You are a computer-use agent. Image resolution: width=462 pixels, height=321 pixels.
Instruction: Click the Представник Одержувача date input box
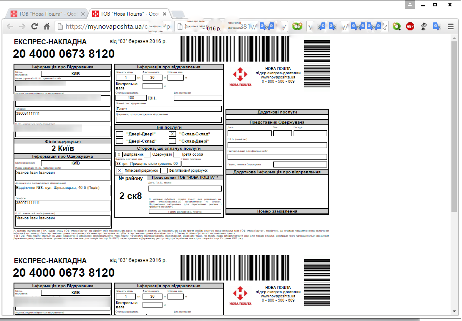tap(250, 133)
